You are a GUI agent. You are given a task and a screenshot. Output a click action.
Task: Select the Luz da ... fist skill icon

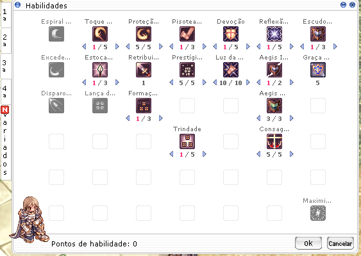pyautogui.click(x=230, y=70)
